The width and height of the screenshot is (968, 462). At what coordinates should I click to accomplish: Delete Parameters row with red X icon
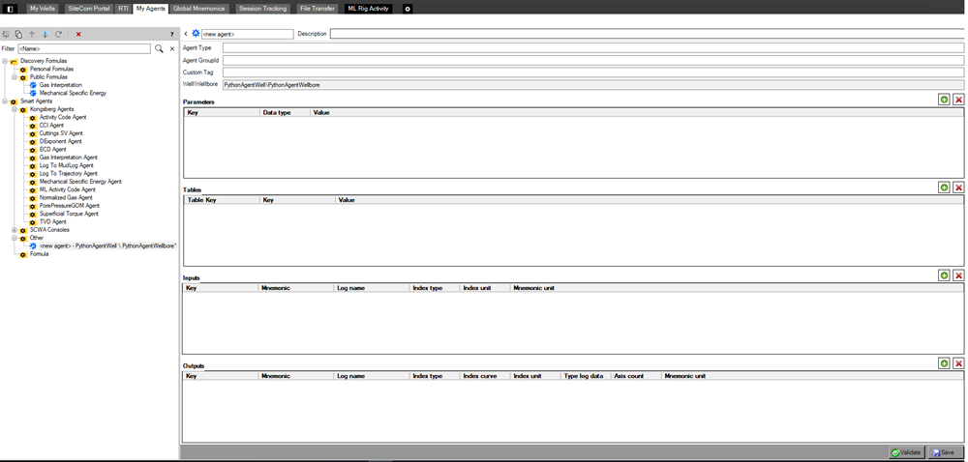click(958, 100)
